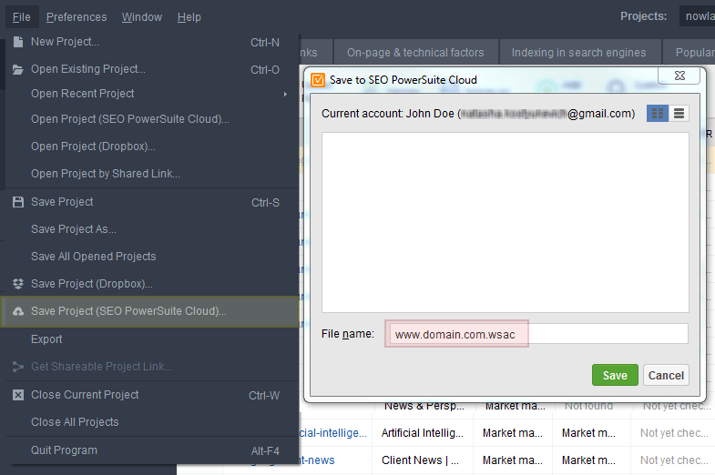Click the 'Client News | ...' table cell
The width and height of the screenshot is (715, 475).
coord(421,460)
